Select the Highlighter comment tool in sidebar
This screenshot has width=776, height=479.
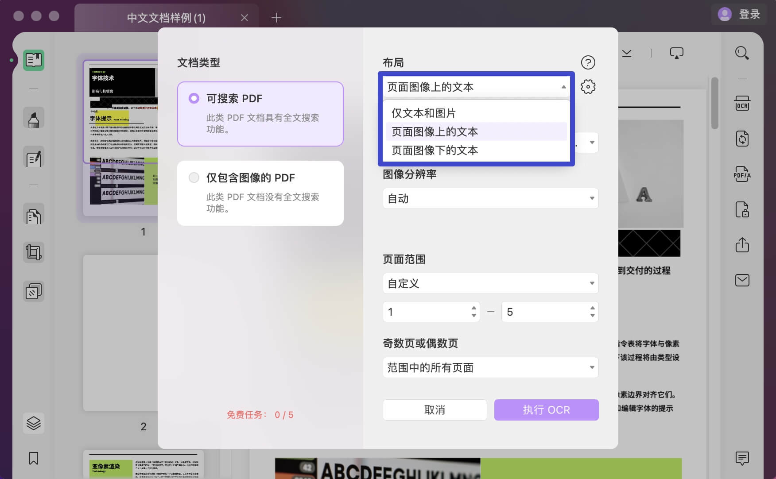pos(34,118)
